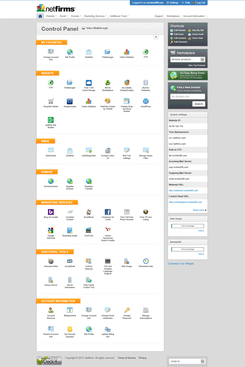Launch MySQL Database tool
The height and width of the screenshot is (367, 245).
146,83
